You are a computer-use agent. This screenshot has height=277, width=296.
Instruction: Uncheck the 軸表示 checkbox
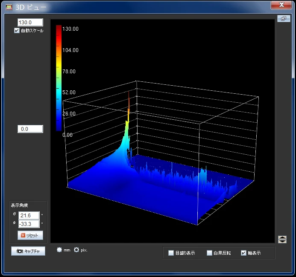coord(244,253)
